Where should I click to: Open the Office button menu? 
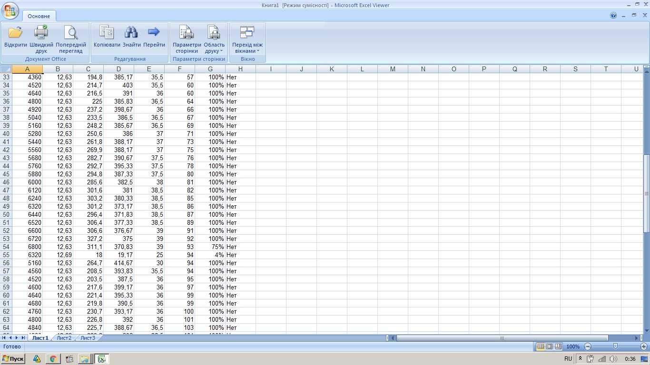click(x=10, y=10)
